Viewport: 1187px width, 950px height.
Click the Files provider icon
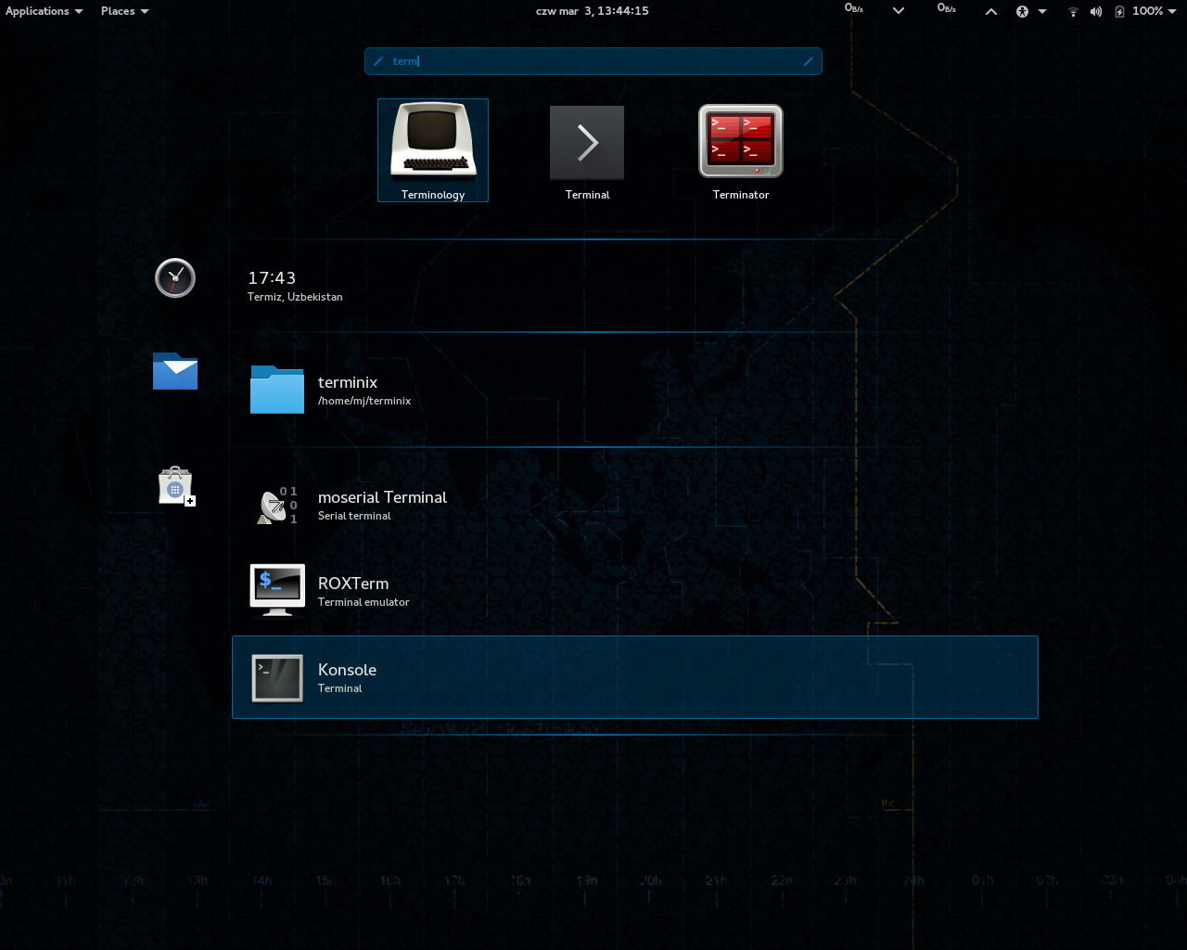pyautogui.click(x=175, y=371)
